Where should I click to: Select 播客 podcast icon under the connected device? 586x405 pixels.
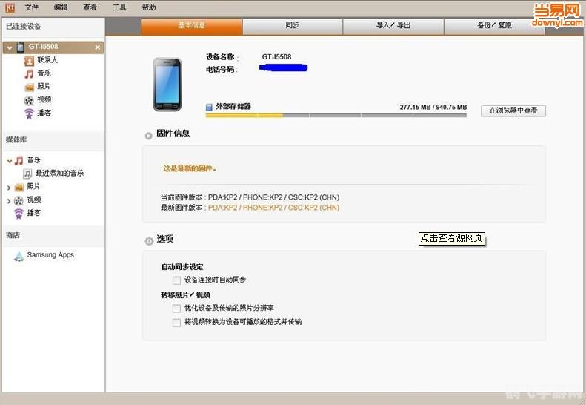tap(29, 113)
